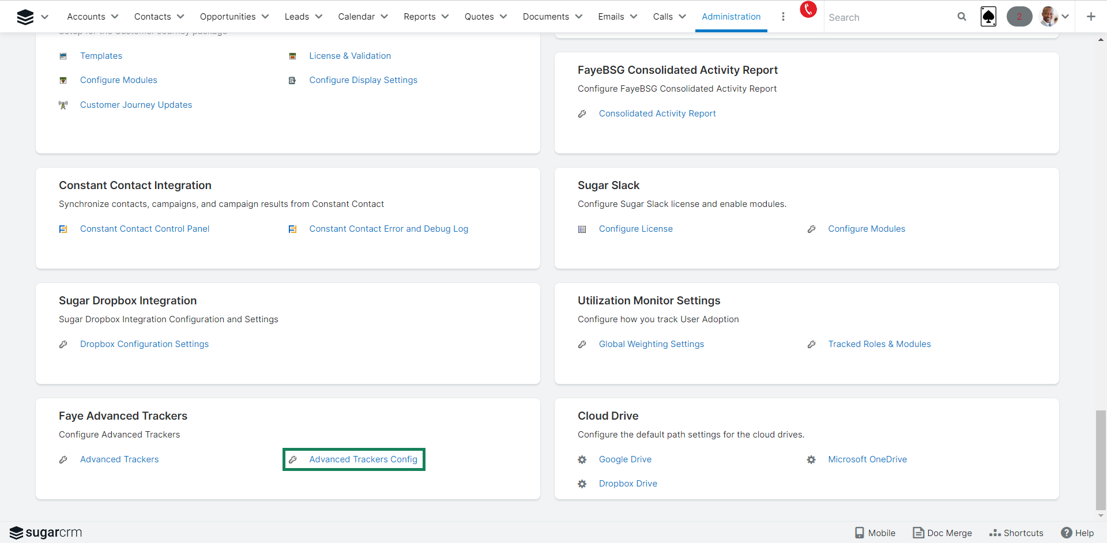The height and width of the screenshot is (543, 1107).
Task: Expand the Reports dropdown chevron
Action: point(445,17)
